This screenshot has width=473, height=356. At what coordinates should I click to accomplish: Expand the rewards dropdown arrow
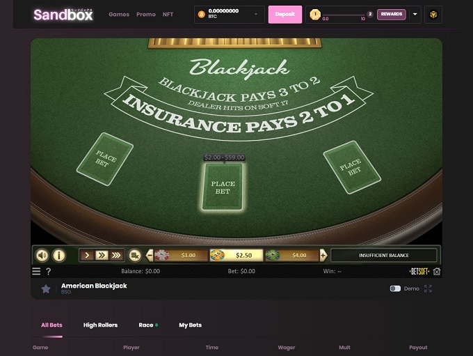[415, 14]
